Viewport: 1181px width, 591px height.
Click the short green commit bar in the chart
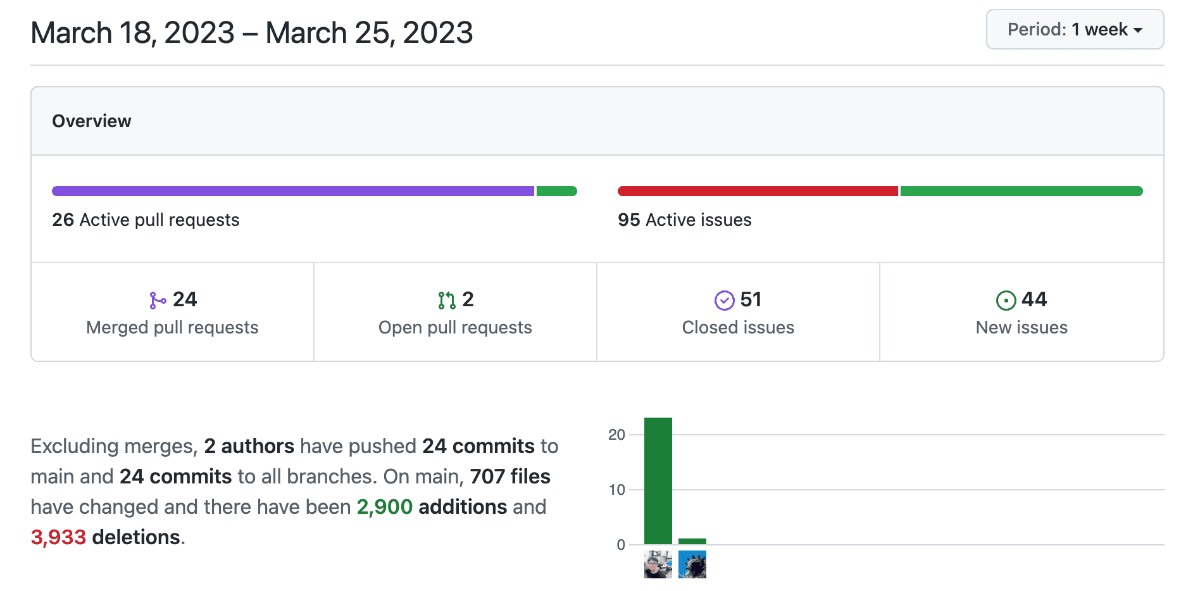(x=692, y=541)
